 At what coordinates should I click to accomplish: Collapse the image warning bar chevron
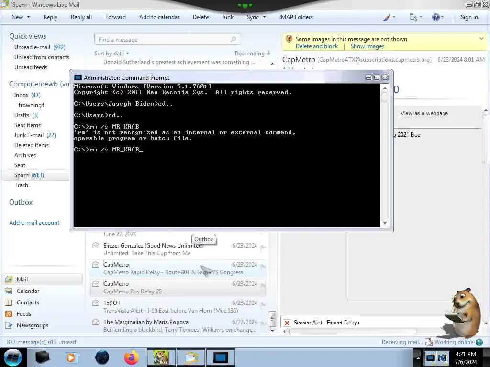(x=481, y=39)
